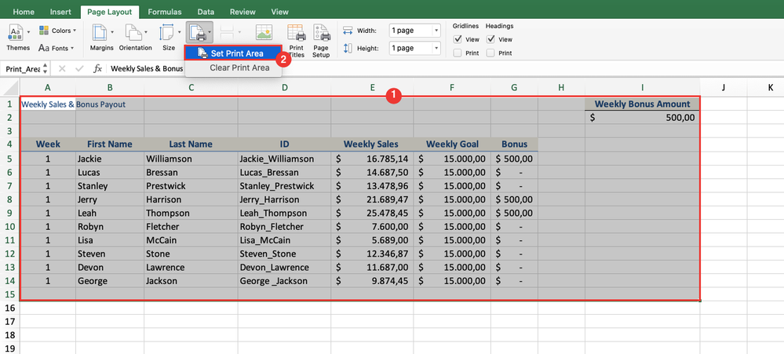The image size is (784, 354).
Task: Click the Select All corner triangle
Action: [x=10, y=88]
